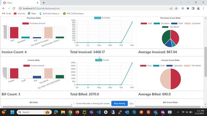
Task: Click the forward navigation arrow
Action: [x=9, y=8]
